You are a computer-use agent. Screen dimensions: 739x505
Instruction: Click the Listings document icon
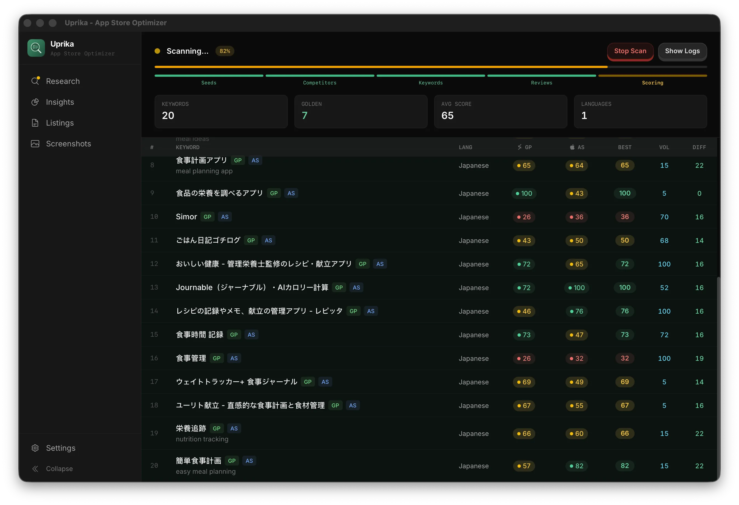pos(35,123)
